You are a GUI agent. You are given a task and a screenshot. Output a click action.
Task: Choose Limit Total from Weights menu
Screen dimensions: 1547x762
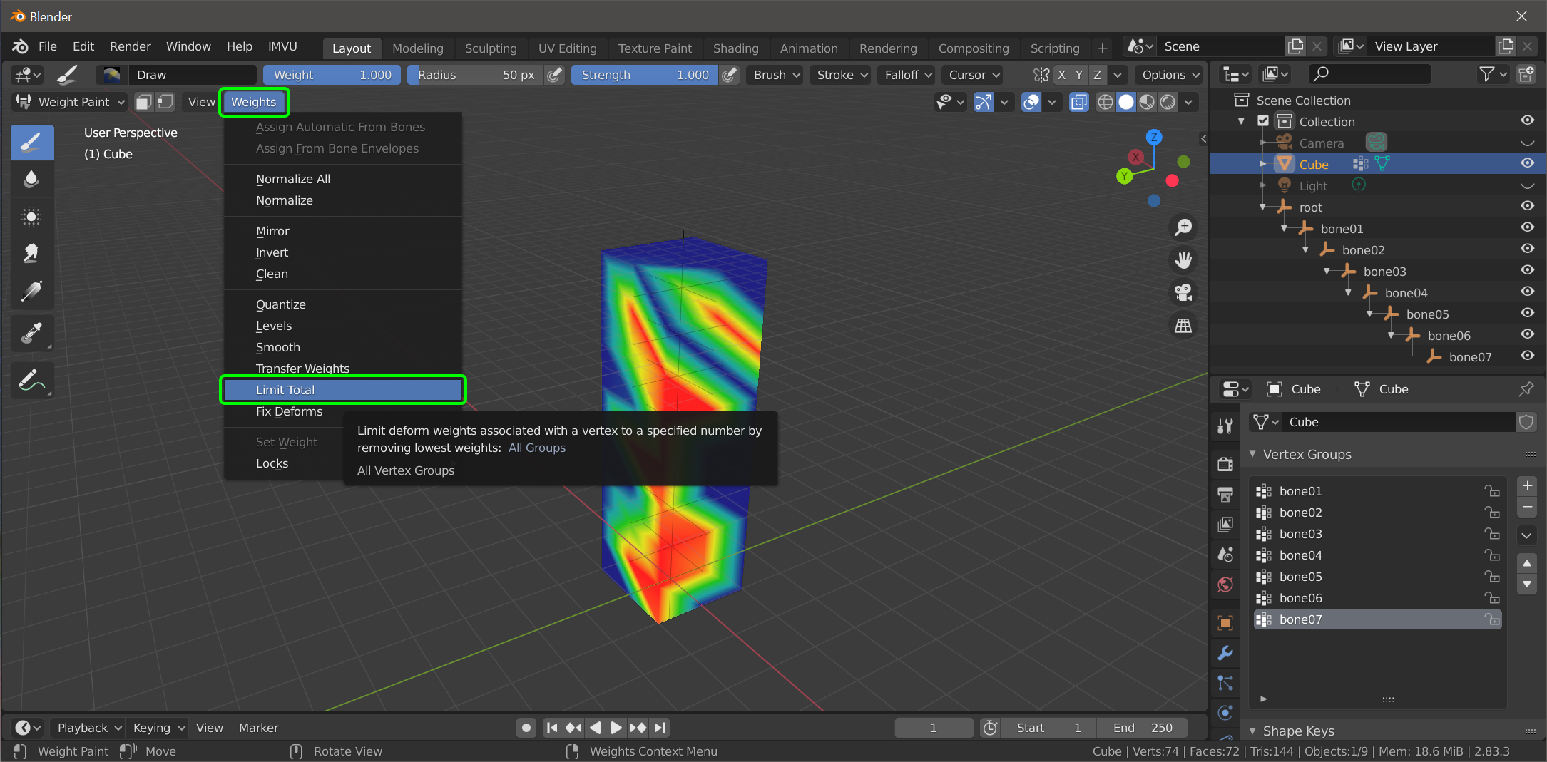343,390
